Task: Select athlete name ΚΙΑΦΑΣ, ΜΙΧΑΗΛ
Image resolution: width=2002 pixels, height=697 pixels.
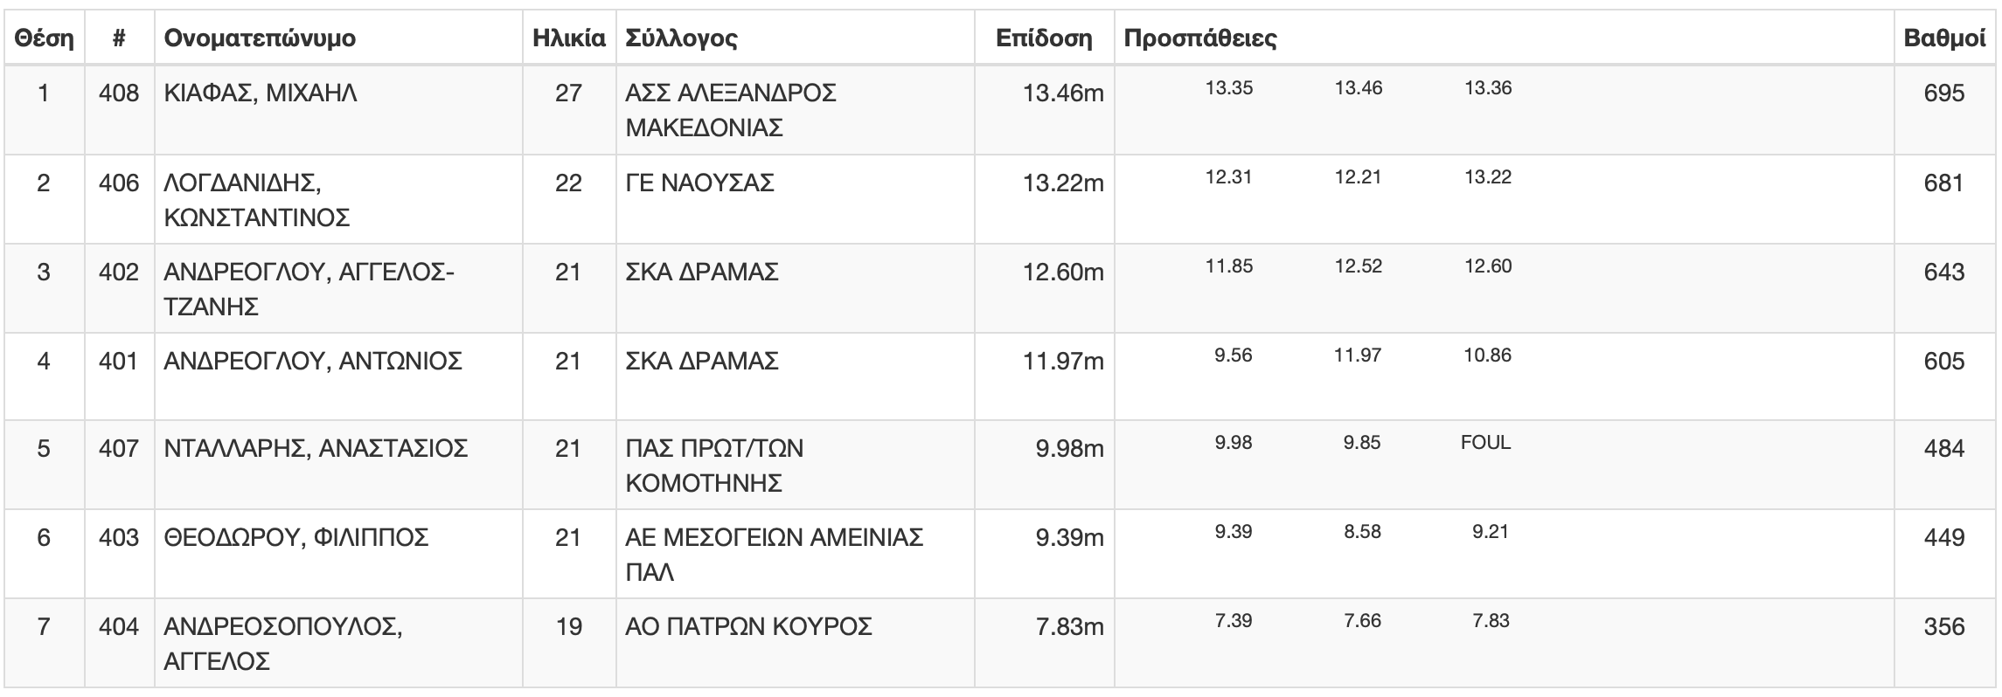Action: click(261, 93)
